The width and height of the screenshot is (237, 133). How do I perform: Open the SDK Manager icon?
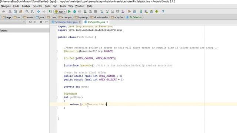(x=151, y=11)
